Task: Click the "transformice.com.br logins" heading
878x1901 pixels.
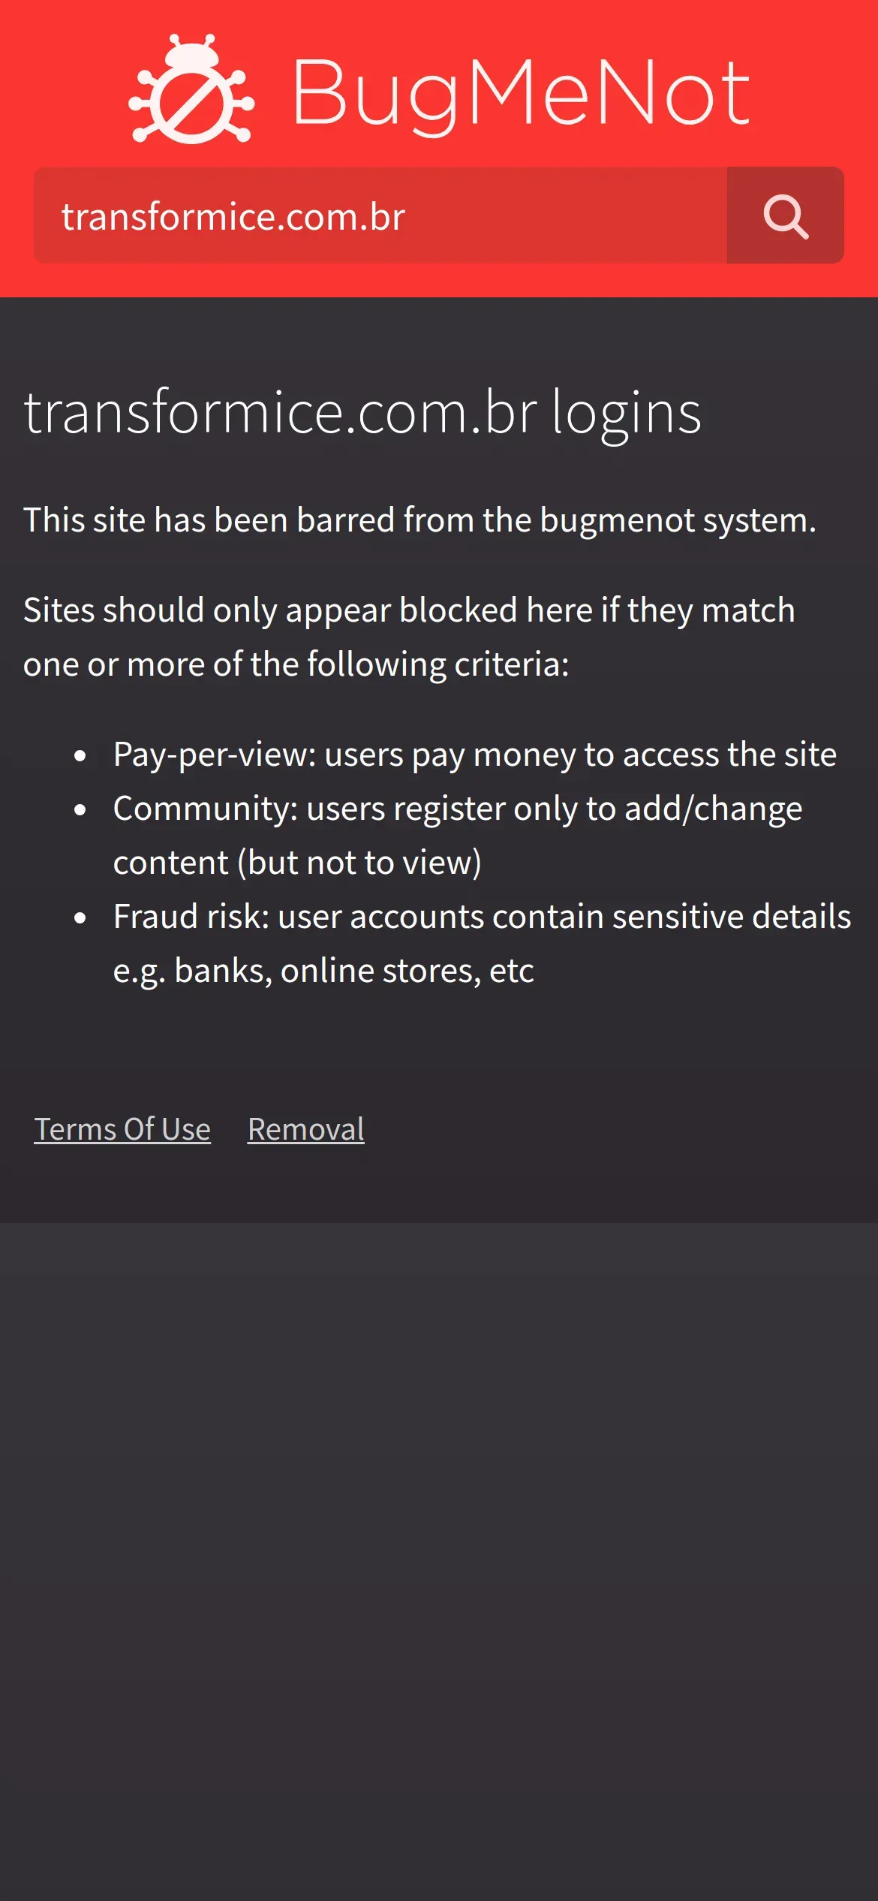Action: (x=362, y=412)
